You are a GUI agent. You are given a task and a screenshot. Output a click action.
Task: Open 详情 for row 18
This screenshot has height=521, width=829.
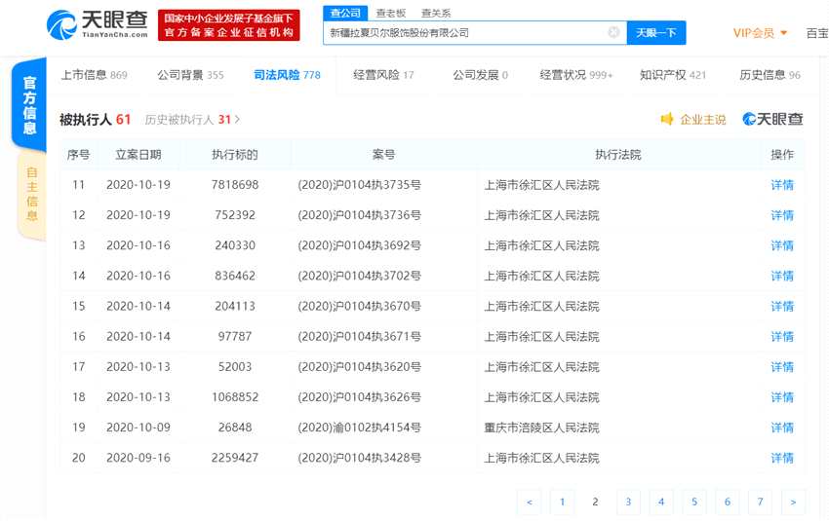[x=782, y=397]
